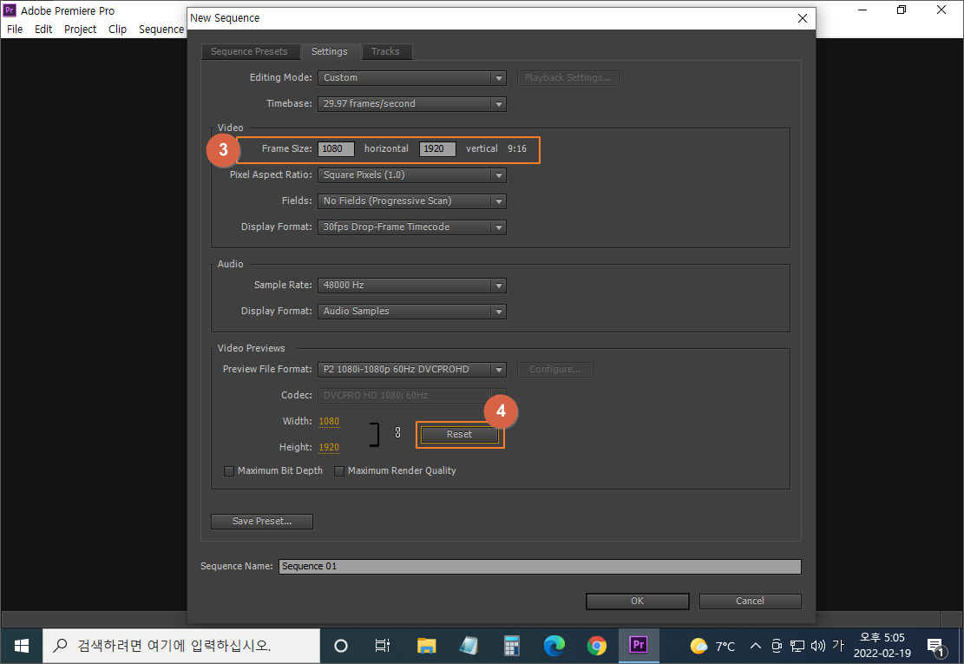Enable the Maximum Bit Depth checkbox
This screenshot has height=664, width=964.
229,471
